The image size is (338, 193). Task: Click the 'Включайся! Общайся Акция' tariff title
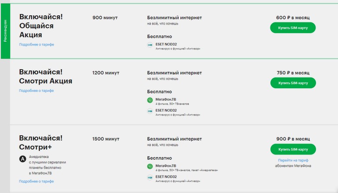click(41, 26)
